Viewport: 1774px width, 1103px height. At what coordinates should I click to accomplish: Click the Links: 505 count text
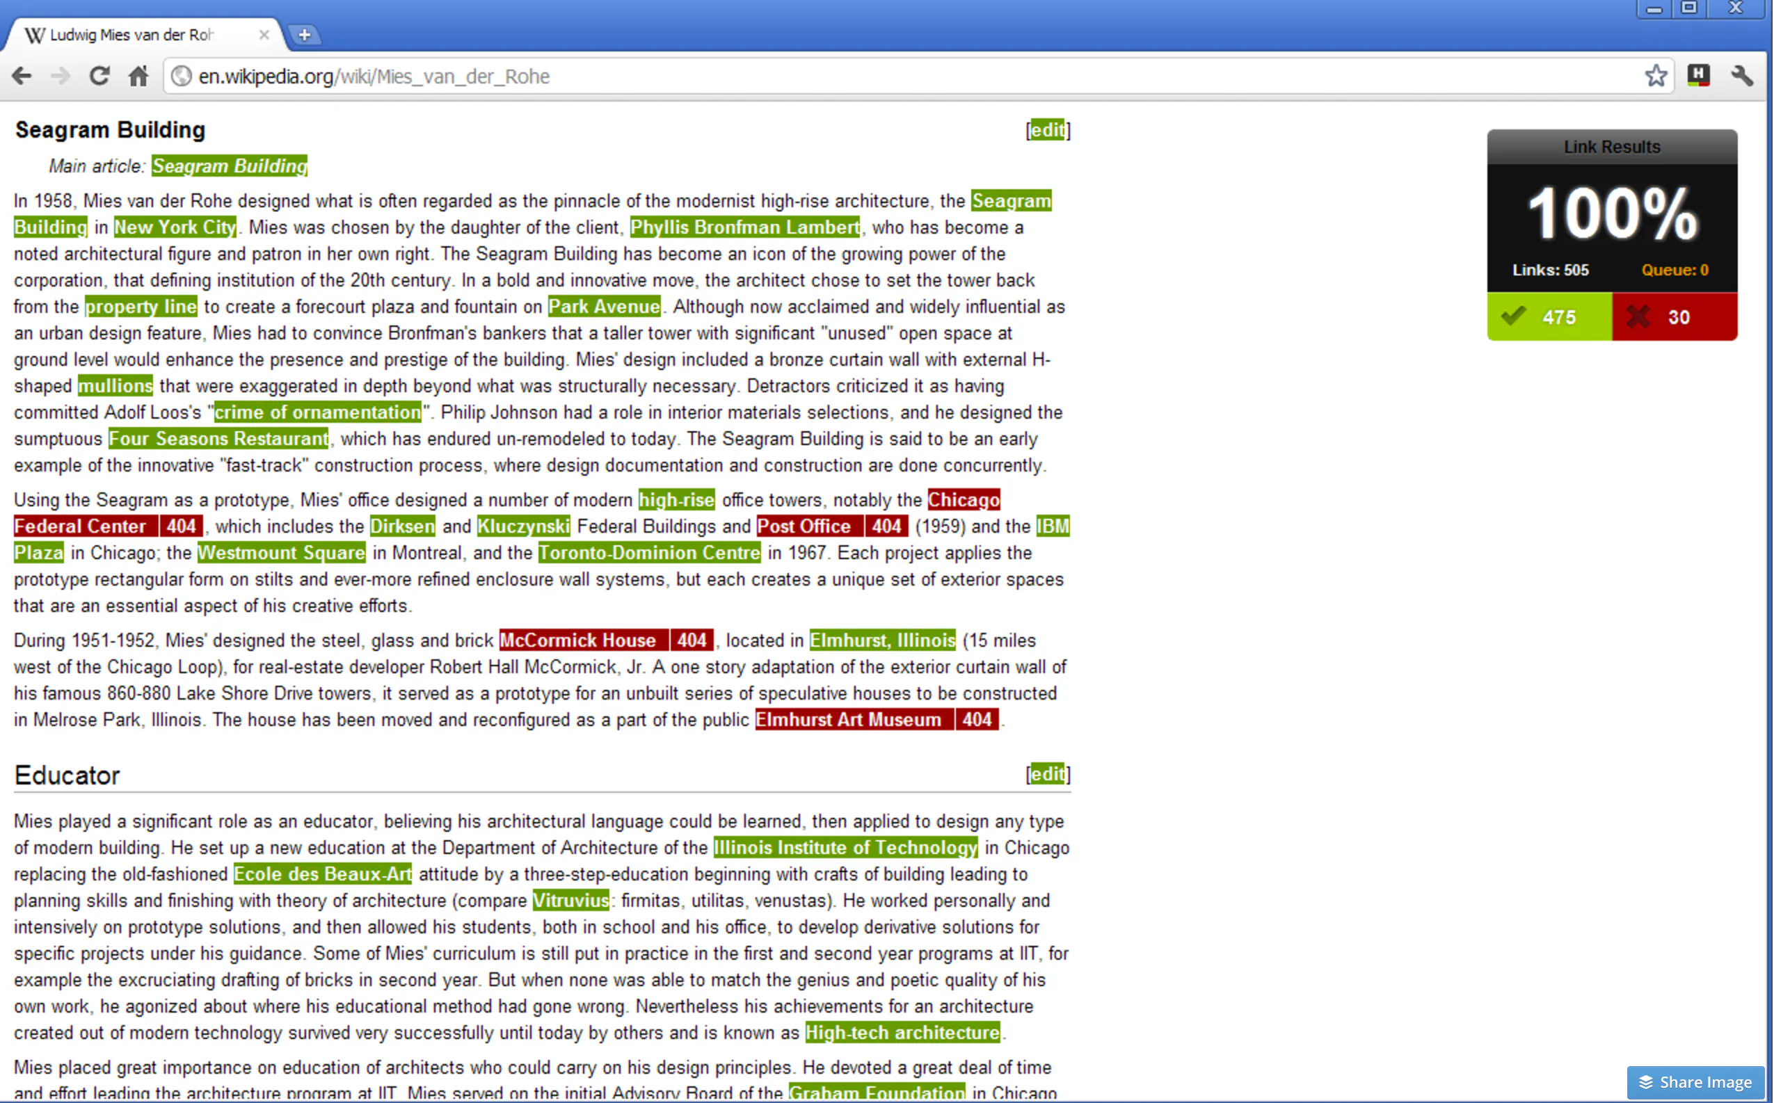pos(1551,270)
